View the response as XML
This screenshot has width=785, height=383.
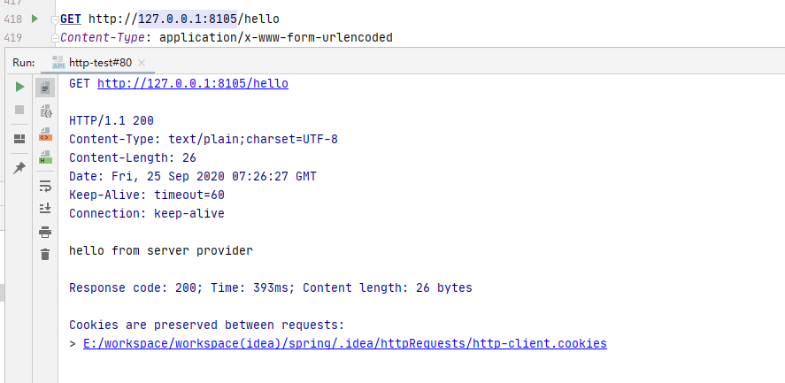(45, 135)
